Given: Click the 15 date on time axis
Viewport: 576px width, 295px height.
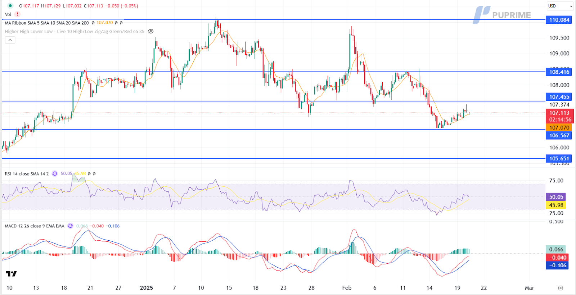Looking at the screenshot, I should tap(229, 288).
